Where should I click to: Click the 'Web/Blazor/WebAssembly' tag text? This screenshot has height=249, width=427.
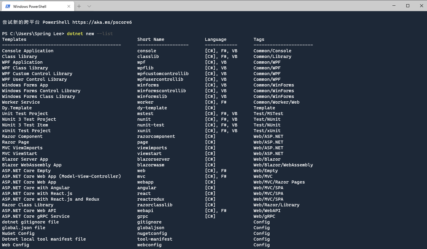click(283, 165)
